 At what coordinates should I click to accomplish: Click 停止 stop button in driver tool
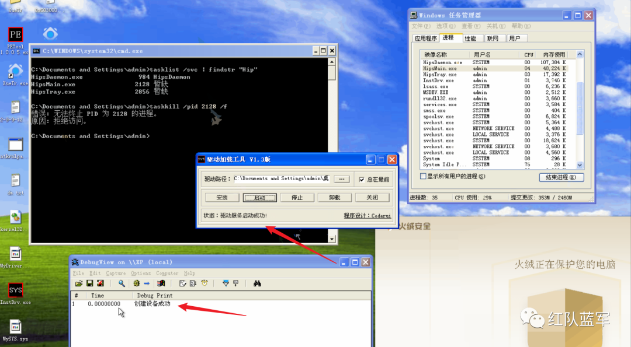297,198
